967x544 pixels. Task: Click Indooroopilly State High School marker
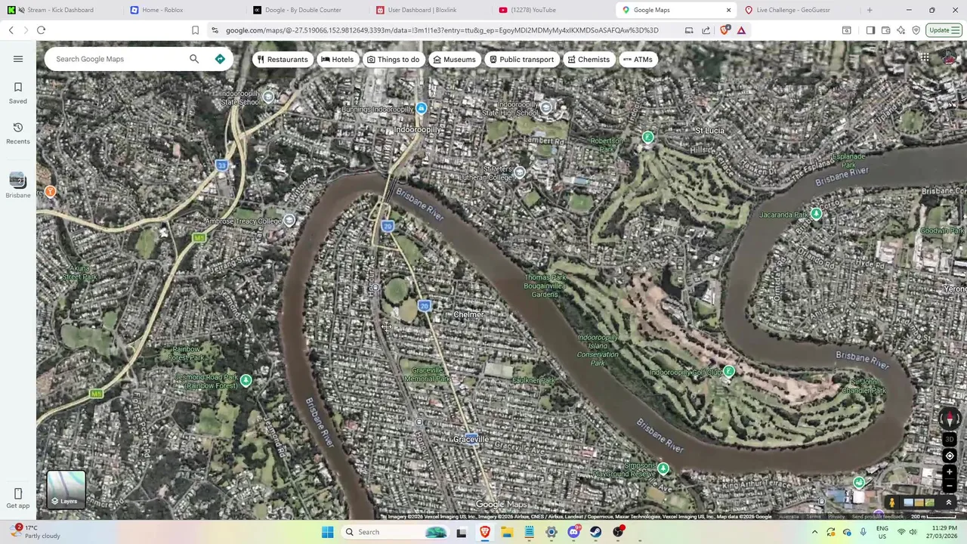pos(546,108)
